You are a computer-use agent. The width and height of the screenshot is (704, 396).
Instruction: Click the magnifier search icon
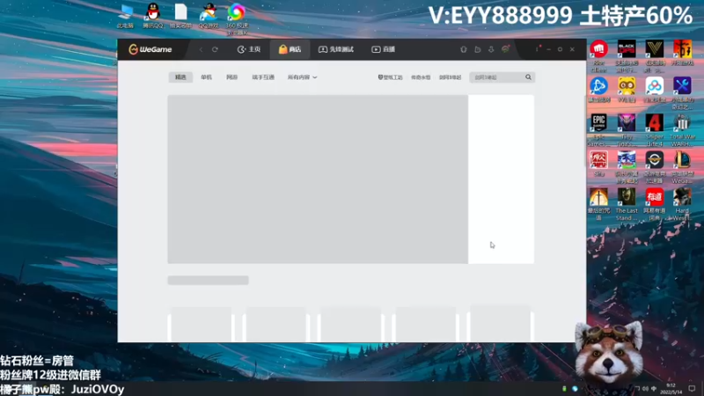point(529,77)
